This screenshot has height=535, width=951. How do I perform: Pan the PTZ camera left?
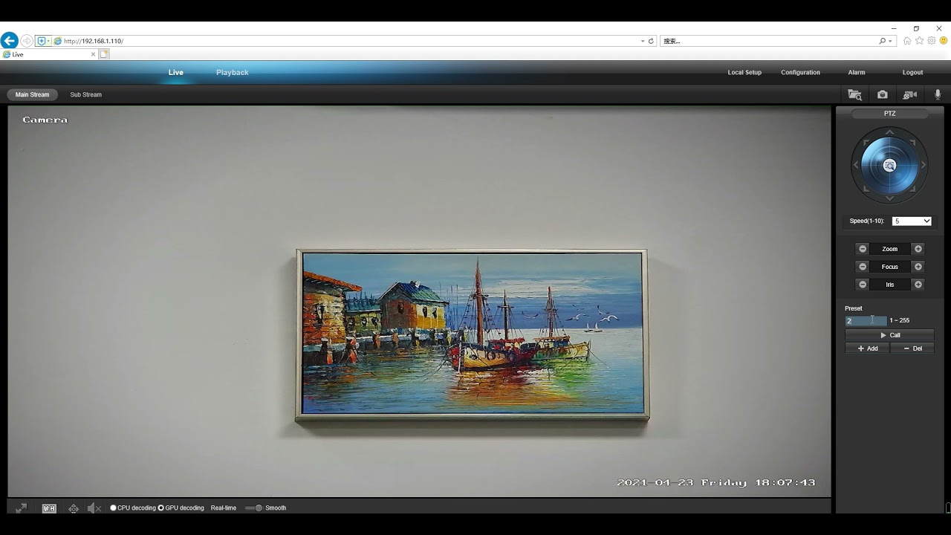[856, 165]
